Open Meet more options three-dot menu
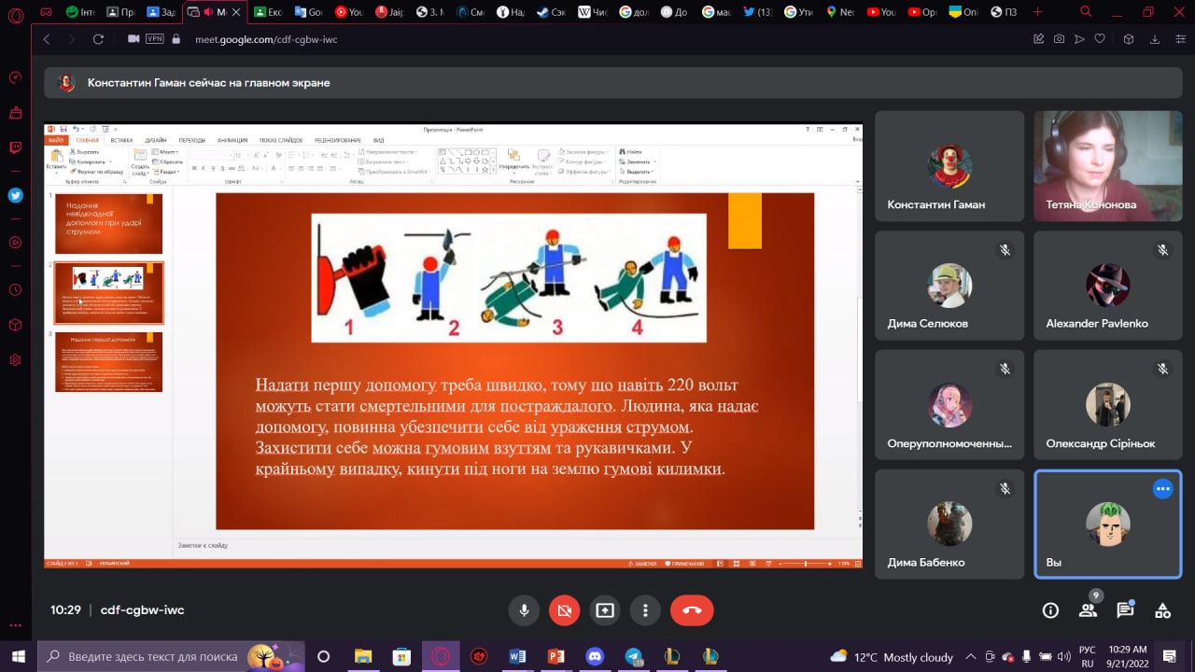The width and height of the screenshot is (1195, 672). click(645, 610)
